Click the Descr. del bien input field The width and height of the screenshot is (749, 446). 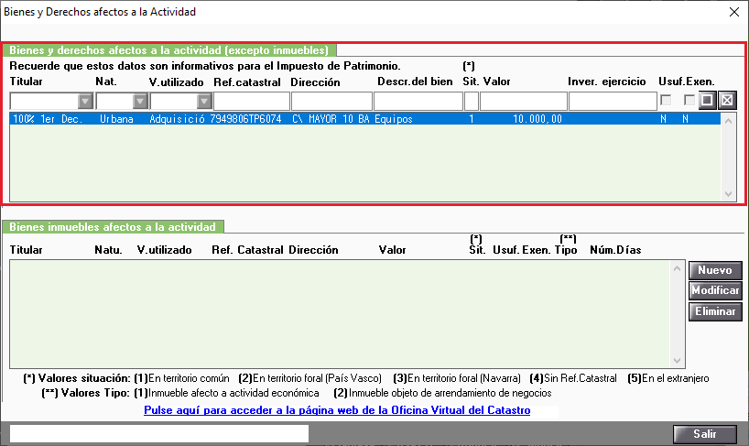click(418, 102)
